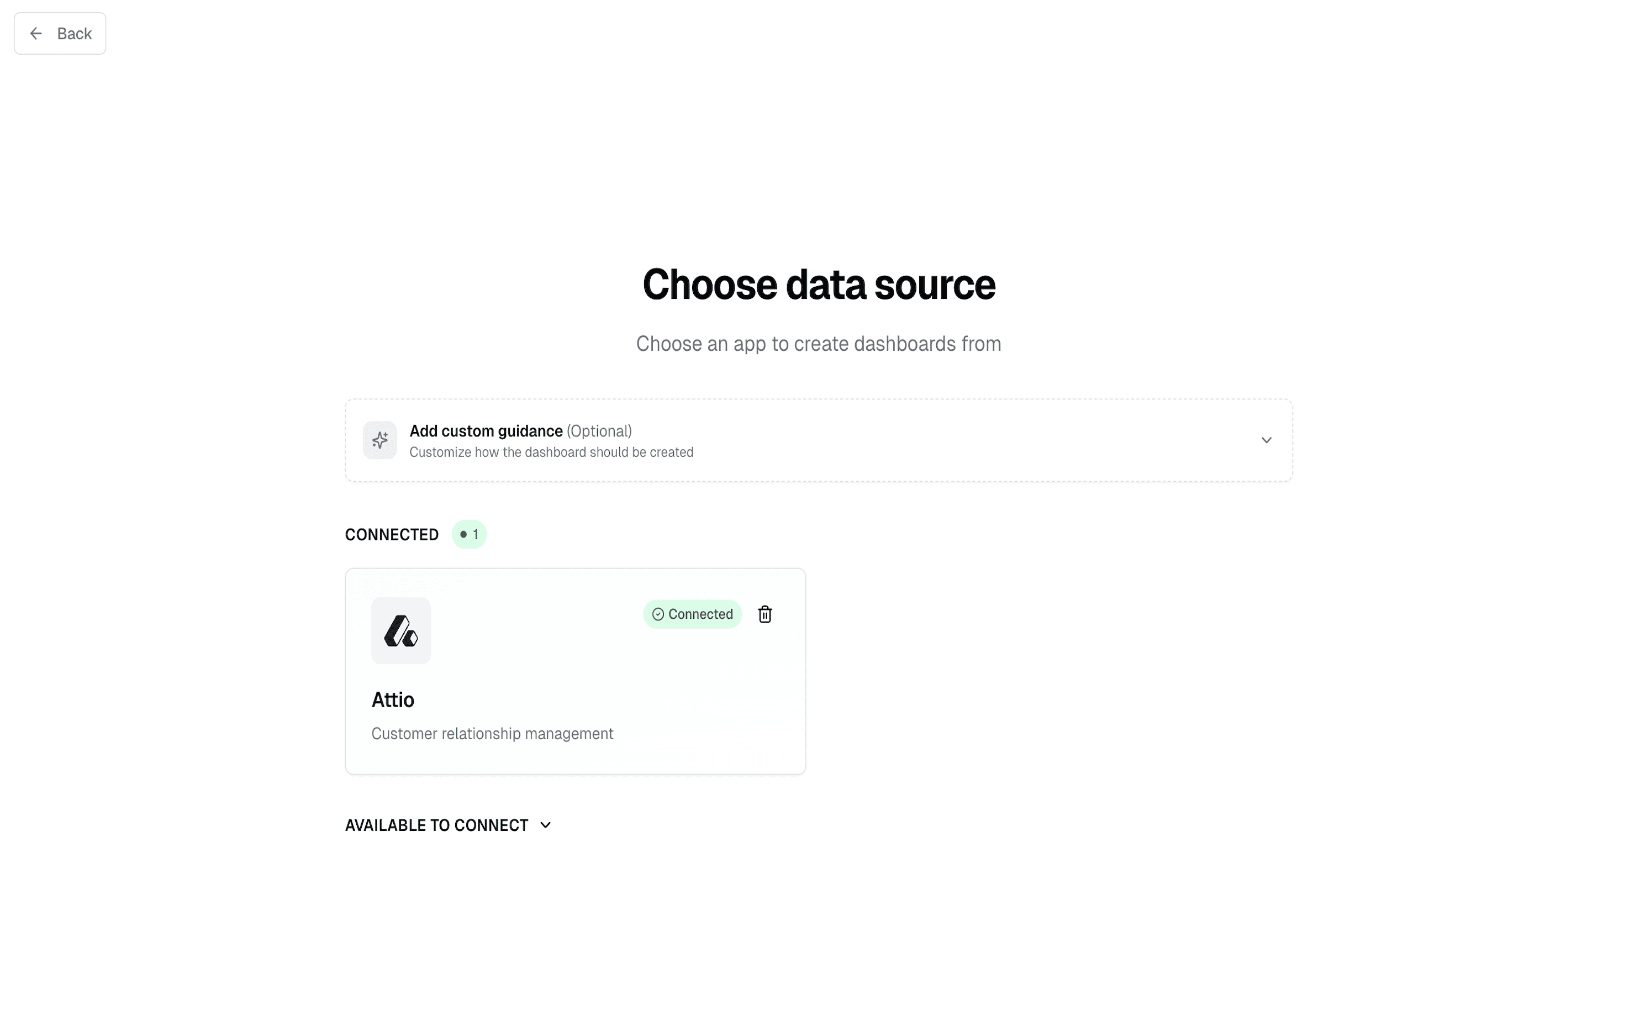Click the Attio app name
Viewport: 1635px width, 1021px height.
(393, 699)
